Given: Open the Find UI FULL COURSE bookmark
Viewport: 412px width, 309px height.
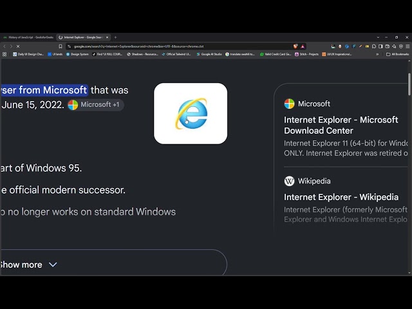Looking at the screenshot, I should (x=108, y=54).
